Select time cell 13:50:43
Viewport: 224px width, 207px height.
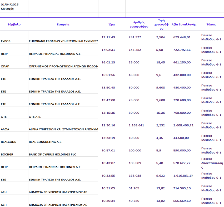(x=108, y=88)
